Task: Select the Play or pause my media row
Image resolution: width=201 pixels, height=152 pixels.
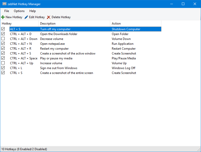Action: click(x=56, y=58)
